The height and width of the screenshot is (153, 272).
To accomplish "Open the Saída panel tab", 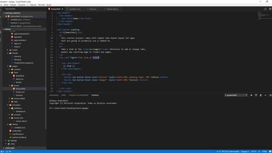I will 63,95.
